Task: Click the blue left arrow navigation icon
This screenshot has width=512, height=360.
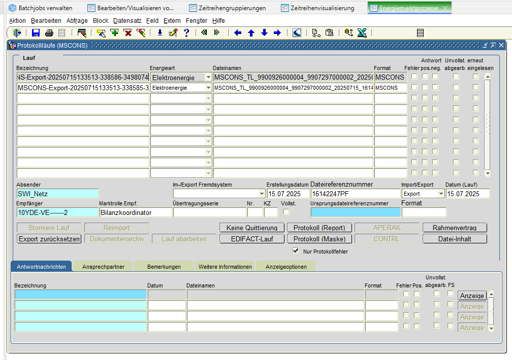Action: point(238,33)
